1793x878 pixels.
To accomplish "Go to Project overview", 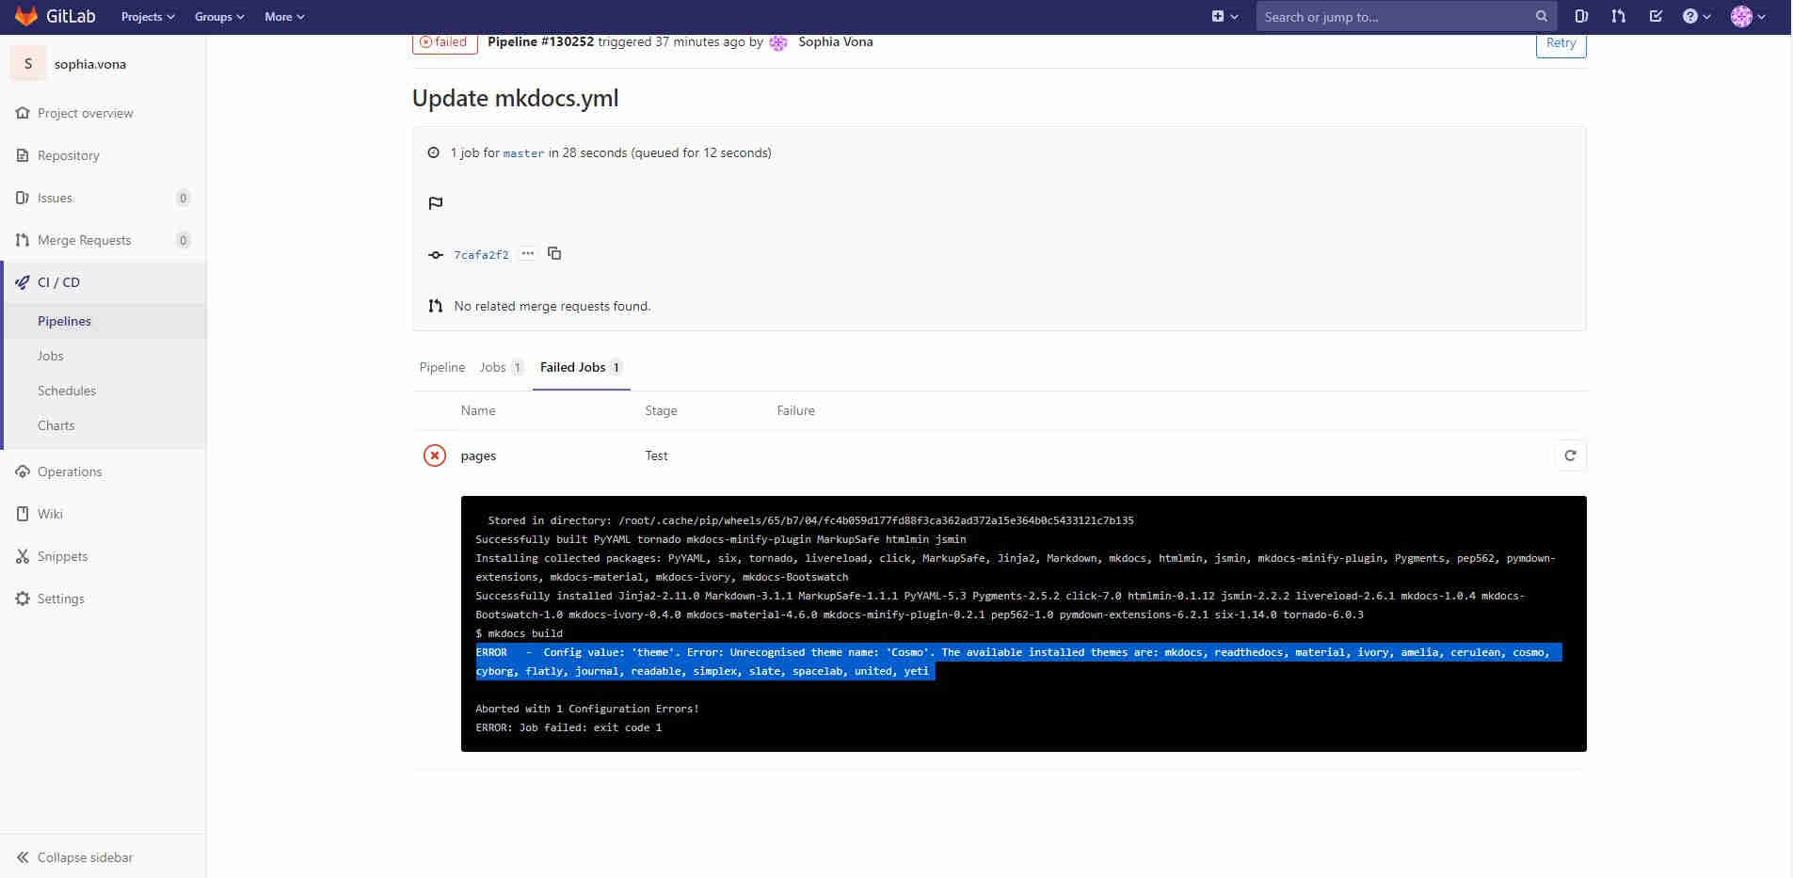I will (85, 113).
